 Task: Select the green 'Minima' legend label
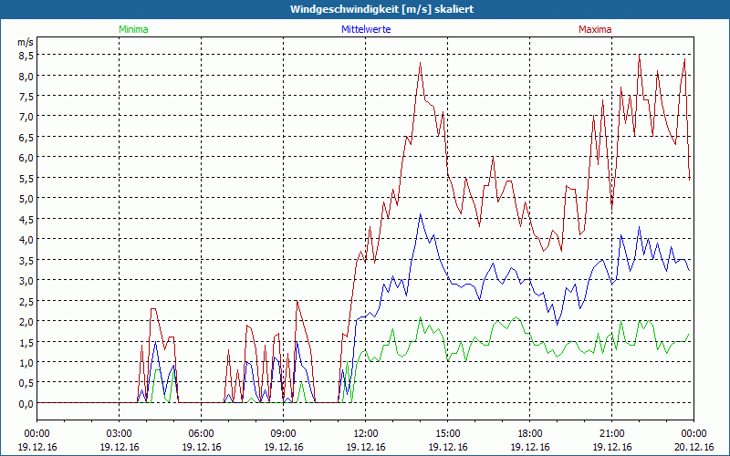(132, 29)
